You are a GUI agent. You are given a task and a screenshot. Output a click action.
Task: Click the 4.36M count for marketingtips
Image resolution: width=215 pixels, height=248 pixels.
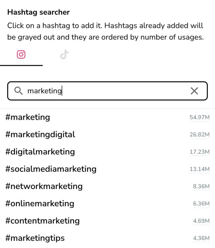coord(201,239)
